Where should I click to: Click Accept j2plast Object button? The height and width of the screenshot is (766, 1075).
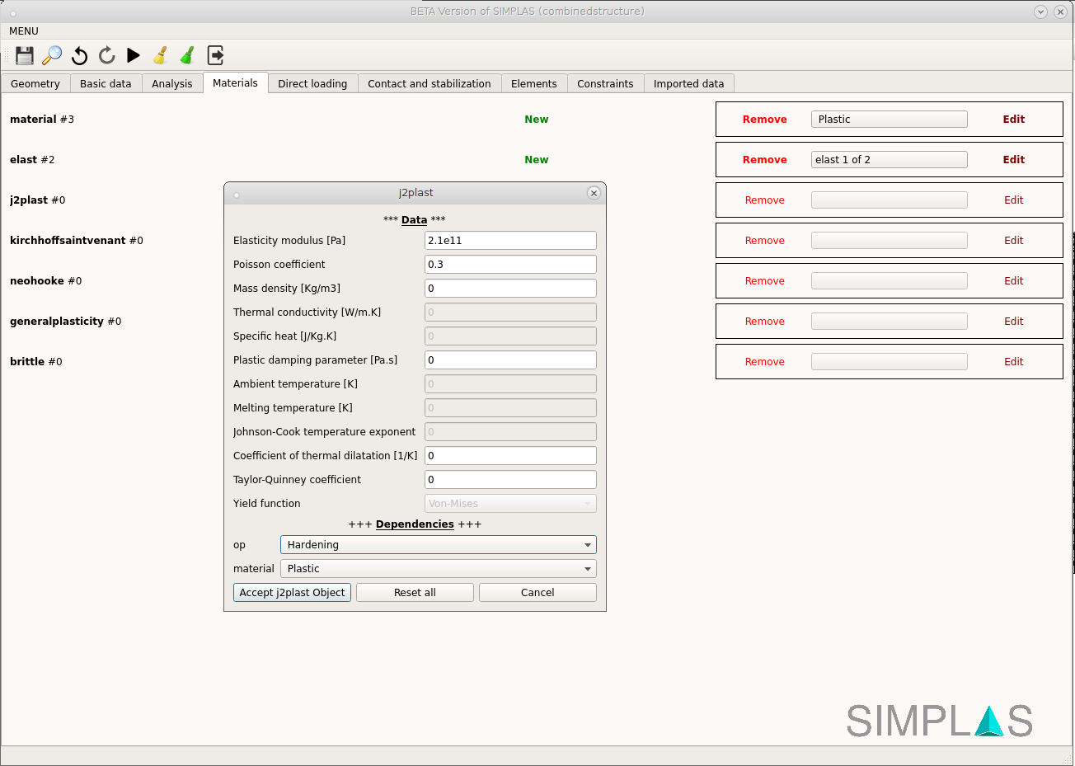tap(292, 593)
